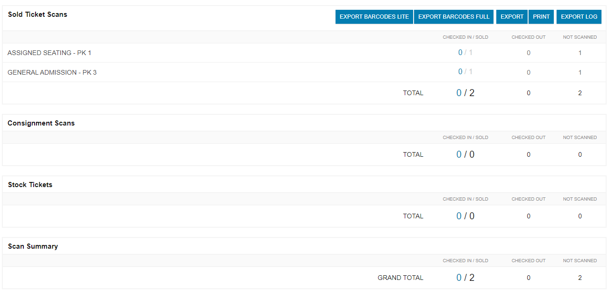Screen dimensions: 608x293
Task: Click Sold Ticket Scans total checked-in number
Action: pos(459,93)
